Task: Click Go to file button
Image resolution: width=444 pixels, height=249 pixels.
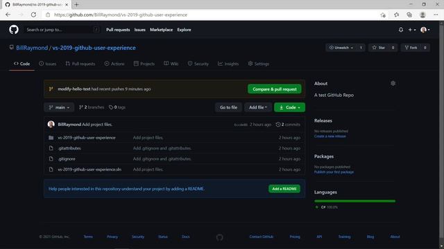Action: 228,107
